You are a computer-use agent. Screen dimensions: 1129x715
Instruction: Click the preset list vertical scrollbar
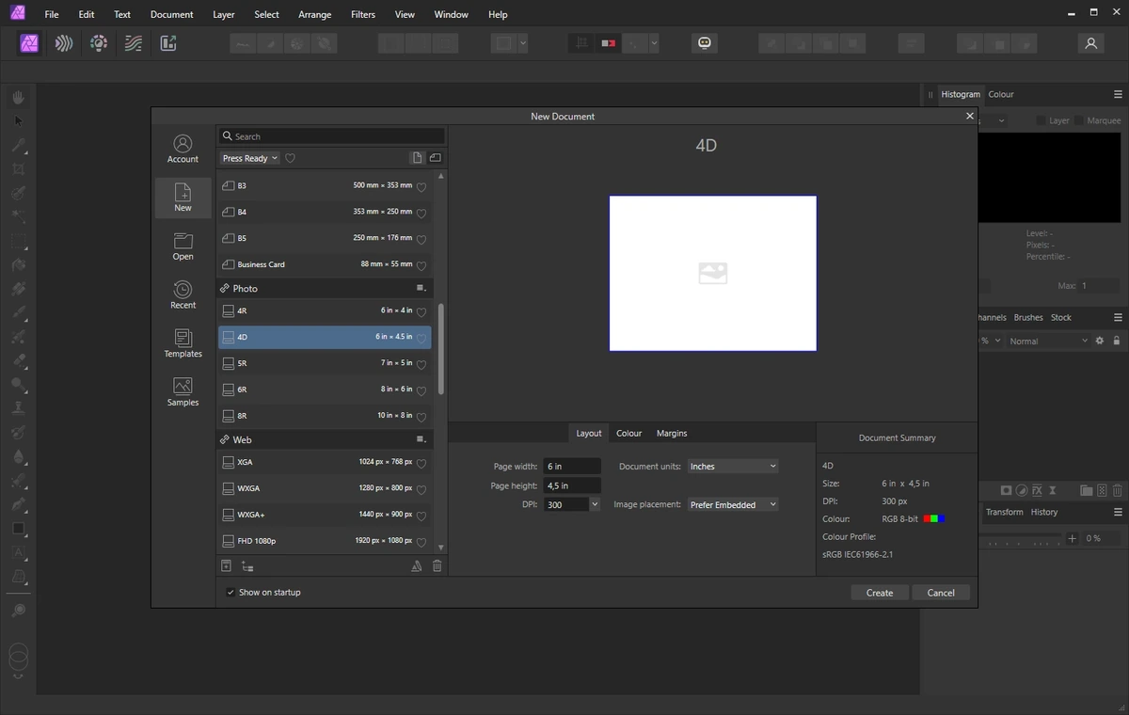(441, 349)
